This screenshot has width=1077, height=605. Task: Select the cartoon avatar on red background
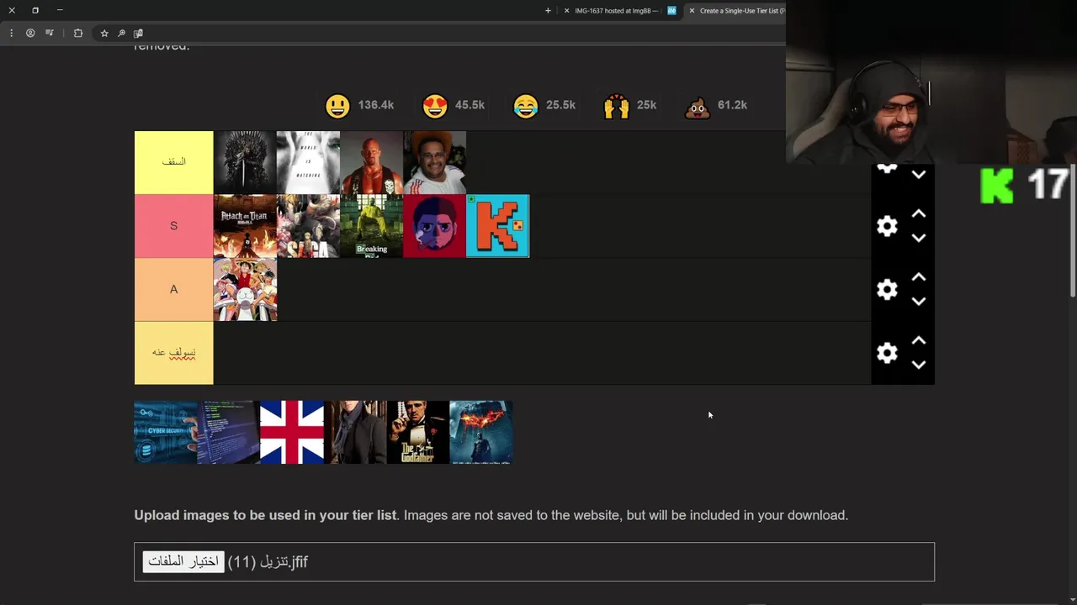(x=434, y=226)
